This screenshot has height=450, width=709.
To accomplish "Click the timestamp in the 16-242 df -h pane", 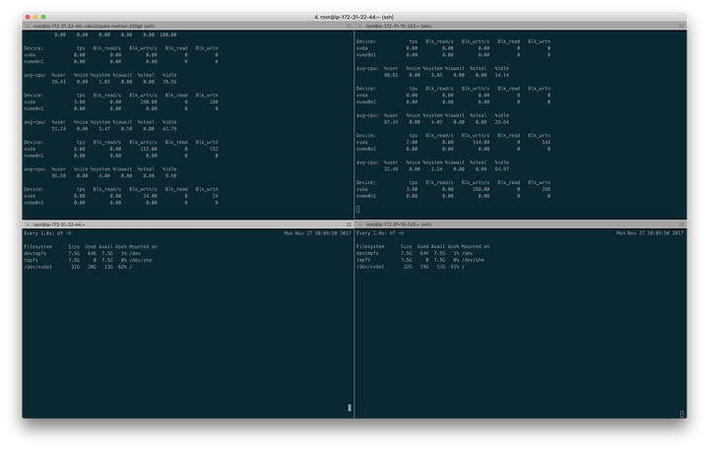I will pyautogui.click(x=650, y=233).
